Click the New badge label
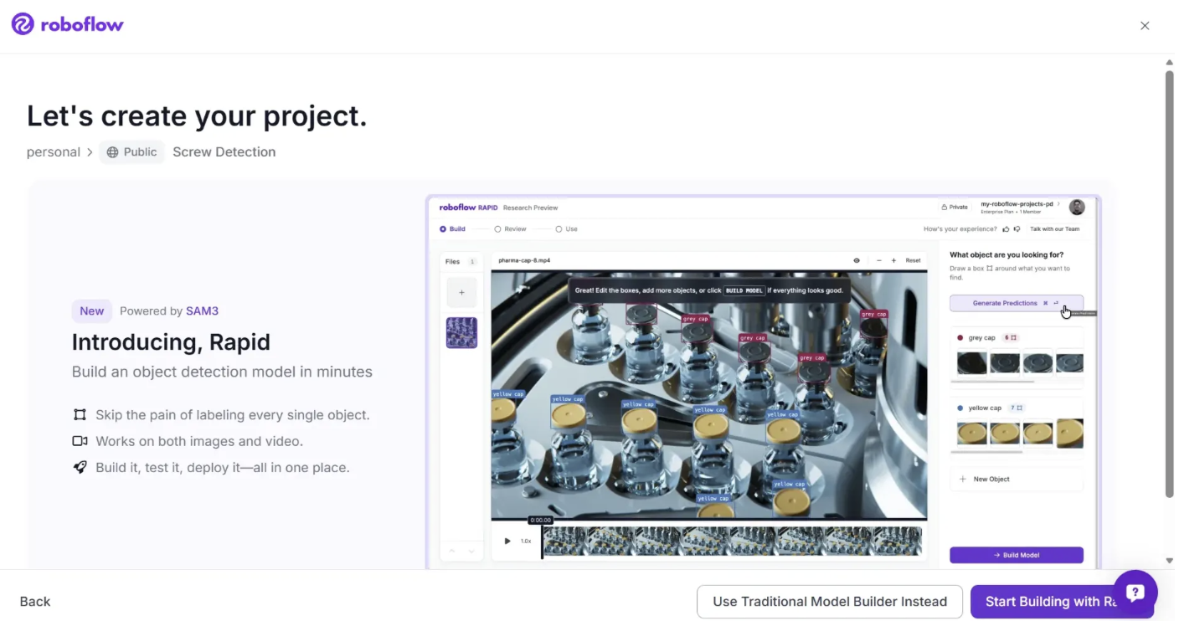1179x621 pixels. [x=92, y=311]
